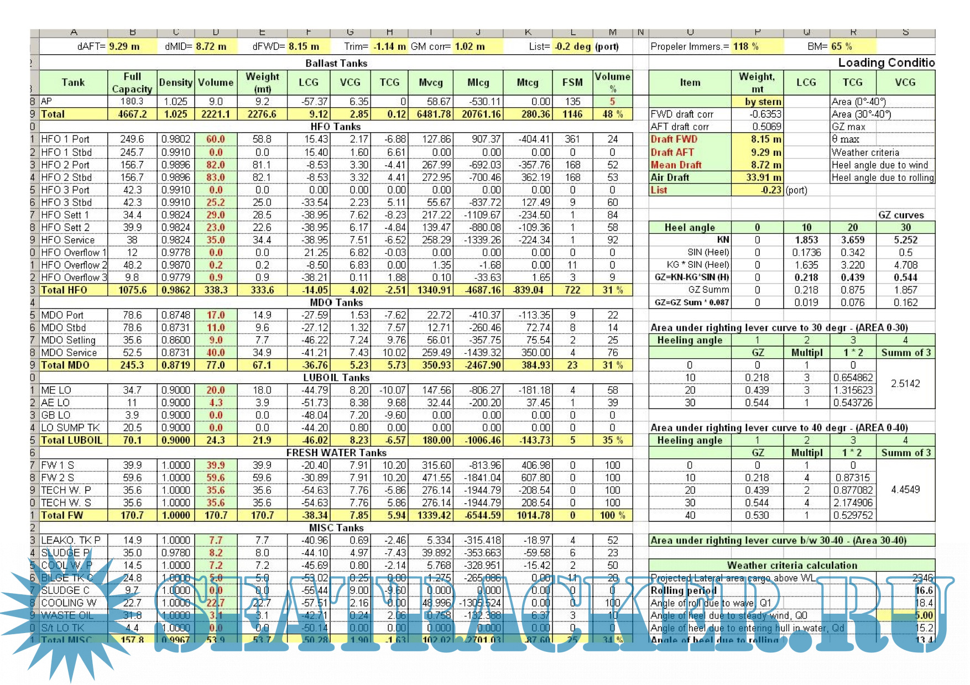Select the Total HFO weight cell 333.6

pos(262,290)
